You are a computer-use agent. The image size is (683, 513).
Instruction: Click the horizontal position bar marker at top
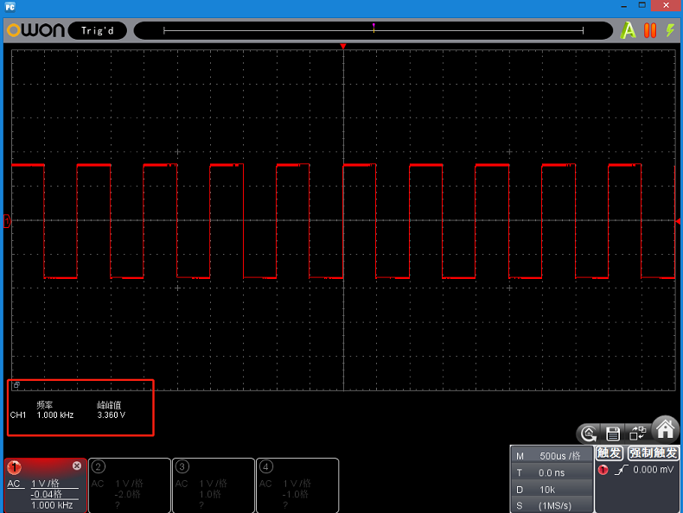coord(373,28)
